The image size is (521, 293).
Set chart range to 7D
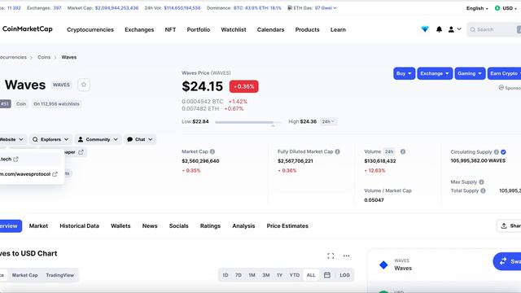click(x=239, y=275)
